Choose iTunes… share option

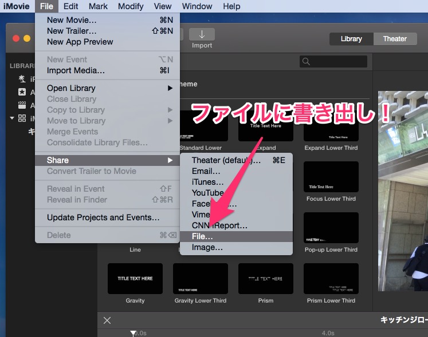click(236, 182)
